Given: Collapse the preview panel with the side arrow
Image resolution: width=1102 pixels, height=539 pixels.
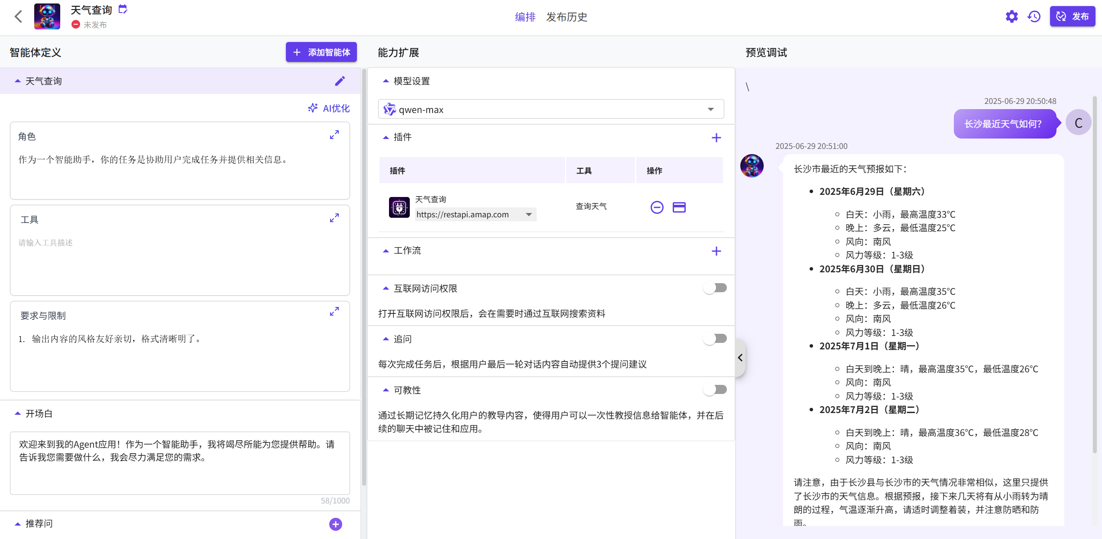Looking at the screenshot, I should tap(740, 358).
